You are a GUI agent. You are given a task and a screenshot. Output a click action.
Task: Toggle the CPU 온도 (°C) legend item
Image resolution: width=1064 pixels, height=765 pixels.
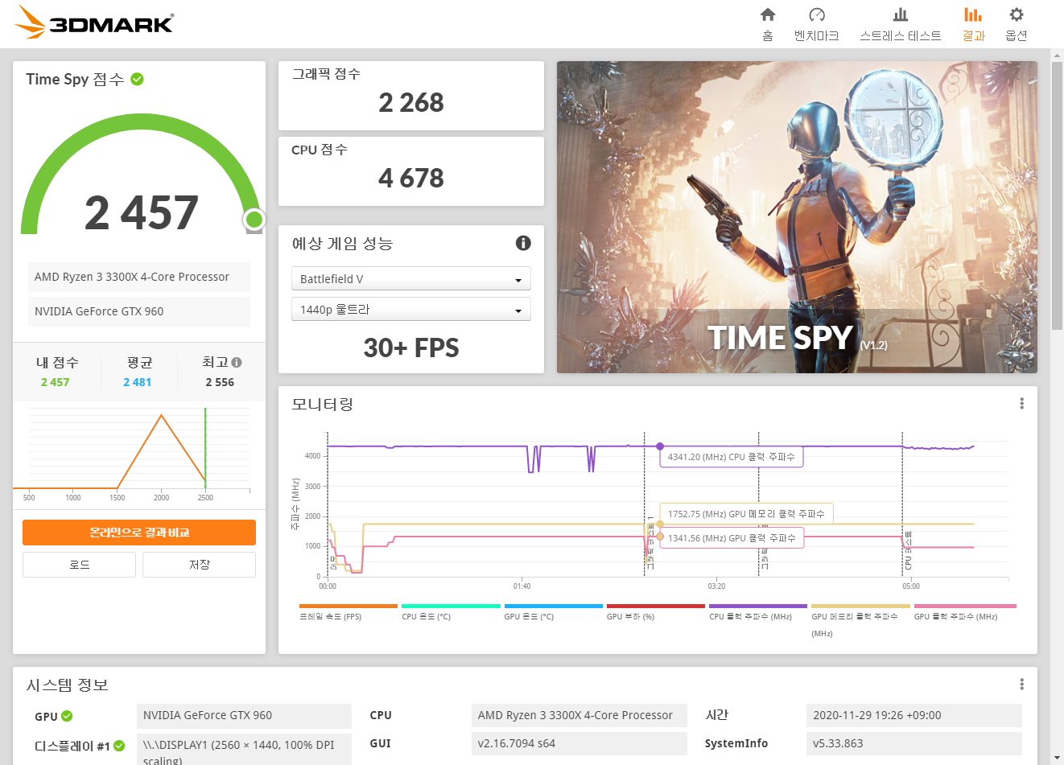tap(451, 612)
